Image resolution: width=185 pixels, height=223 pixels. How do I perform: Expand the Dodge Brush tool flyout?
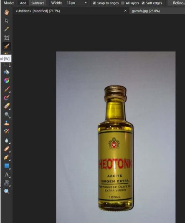10,117
